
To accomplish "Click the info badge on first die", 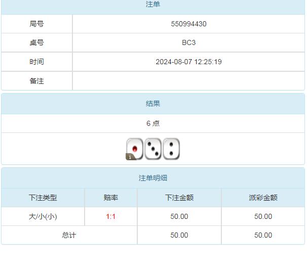I will (x=130, y=157).
